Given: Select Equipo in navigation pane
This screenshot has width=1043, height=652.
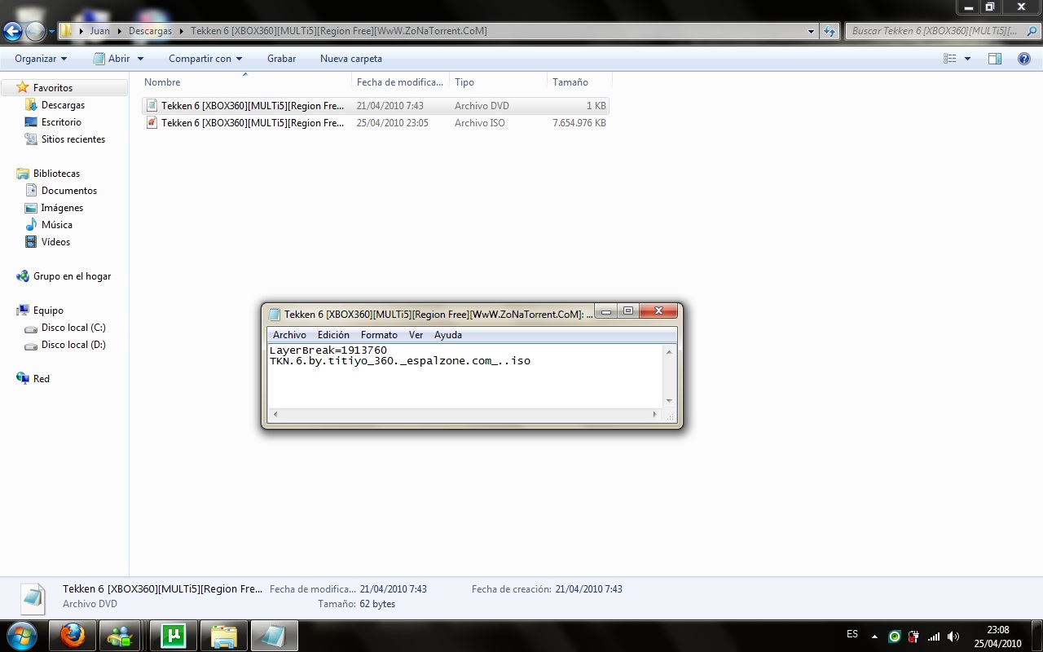Looking at the screenshot, I should point(48,311).
